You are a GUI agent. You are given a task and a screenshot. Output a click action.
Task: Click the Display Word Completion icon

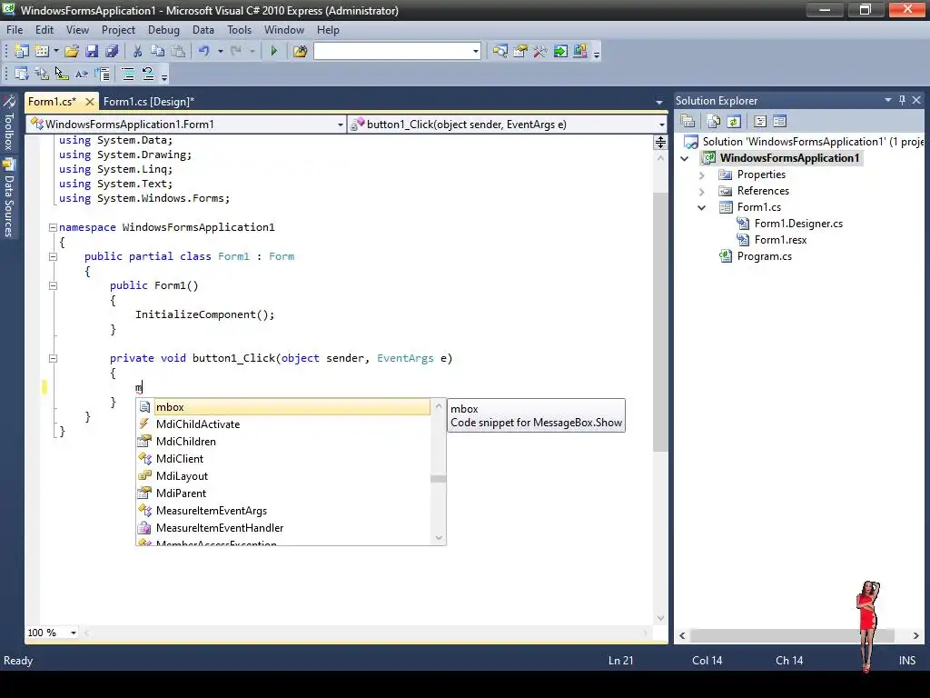pyautogui.click(x=81, y=74)
